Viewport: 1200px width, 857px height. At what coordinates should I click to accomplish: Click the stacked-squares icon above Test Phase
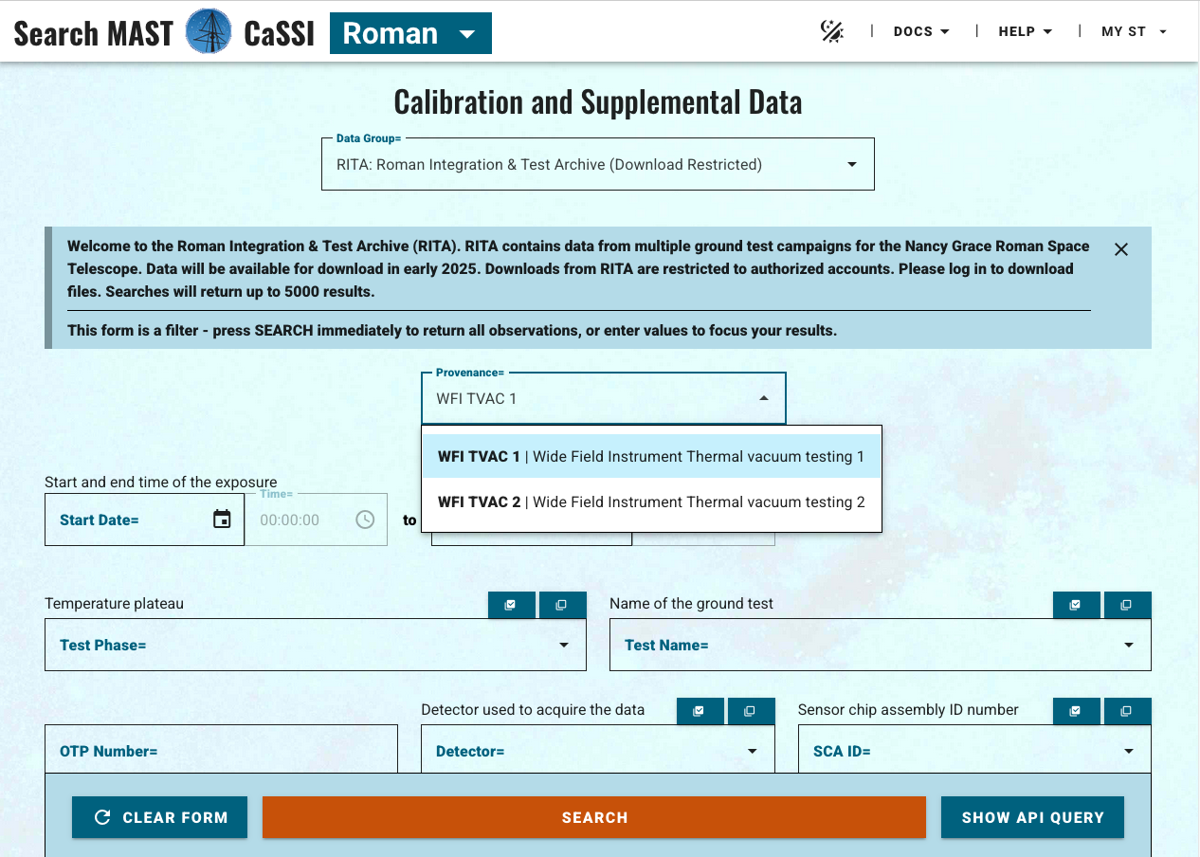(562, 605)
